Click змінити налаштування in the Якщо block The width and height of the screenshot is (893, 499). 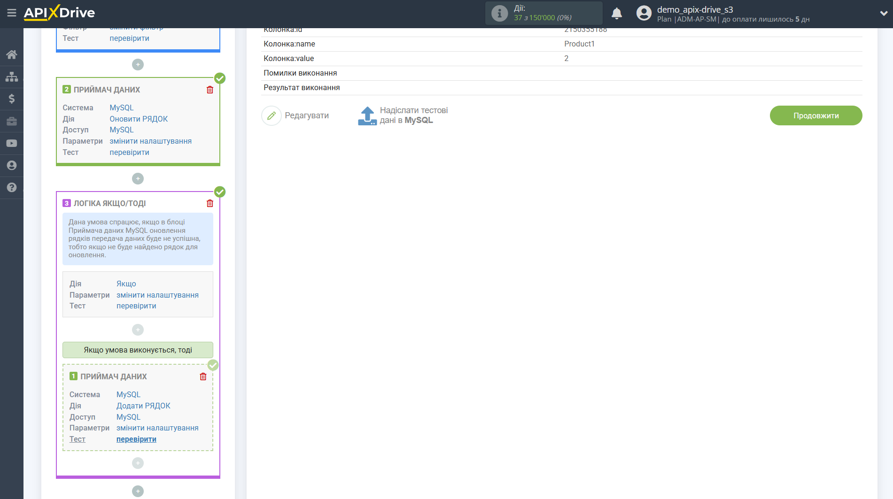[157, 295]
